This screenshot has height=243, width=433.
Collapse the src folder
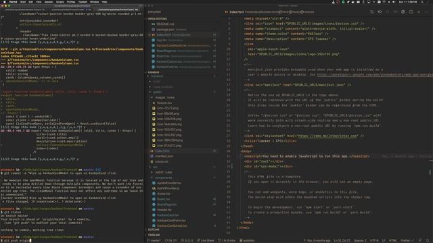coord(155,167)
